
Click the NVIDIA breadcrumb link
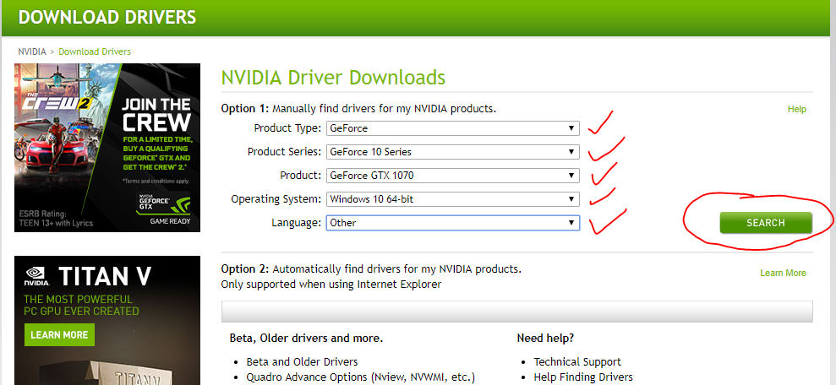click(32, 52)
